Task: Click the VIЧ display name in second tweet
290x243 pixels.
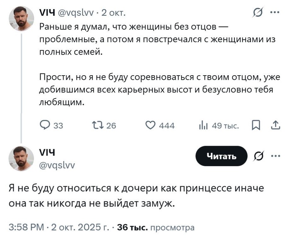Action: [47, 152]
